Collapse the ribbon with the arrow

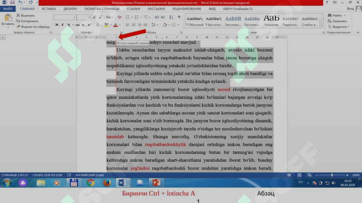click(358, 32)
